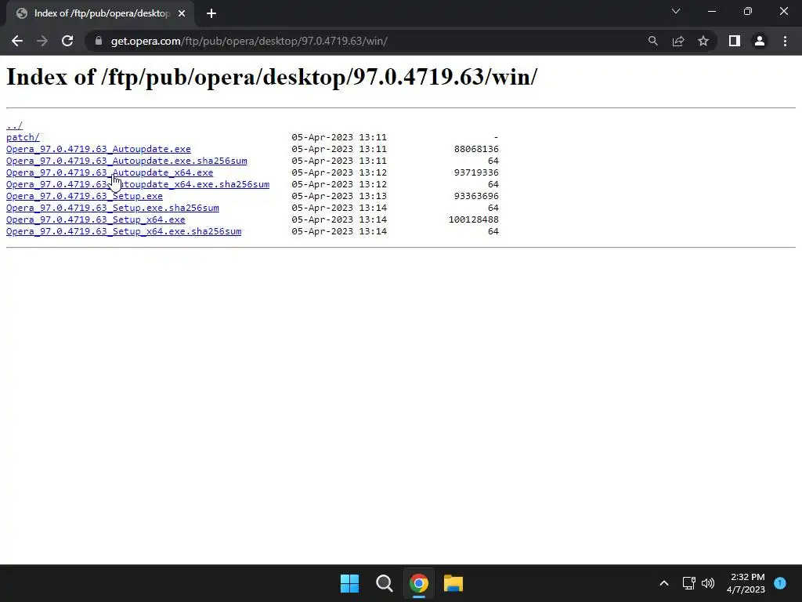The height and width of the screenshot is (602, 802).
Task: Reload the page with the refresh icon
Action: point(67,41)
